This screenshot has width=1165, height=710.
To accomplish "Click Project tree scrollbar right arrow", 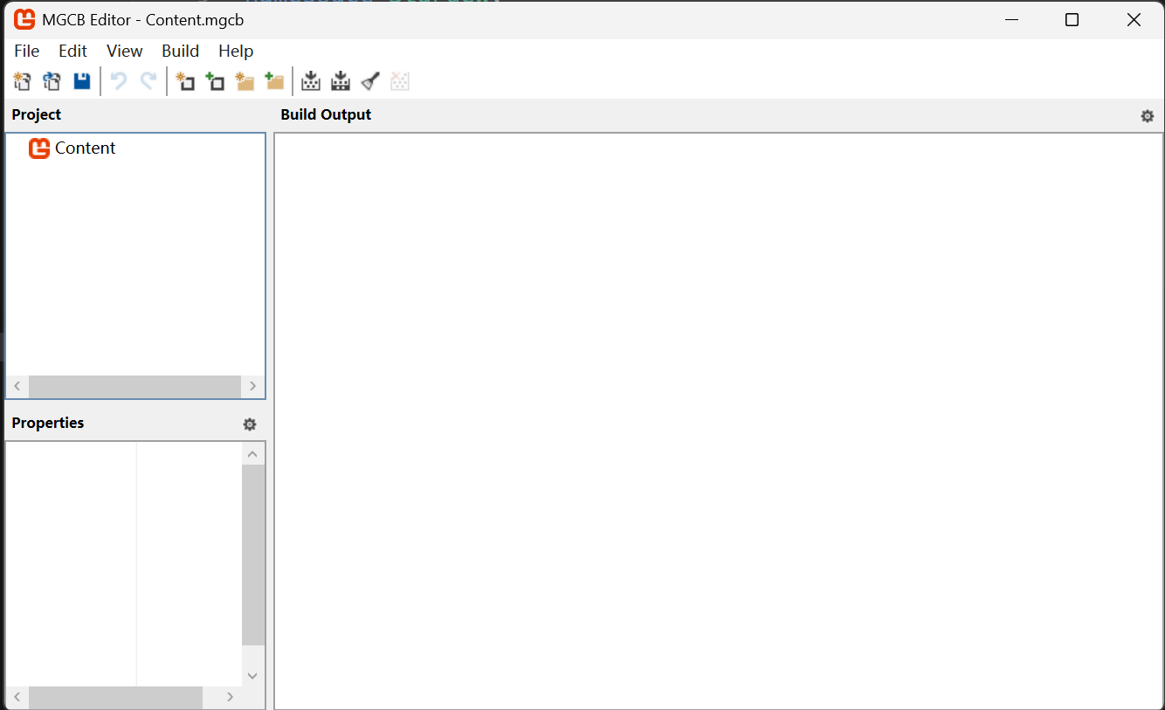I will tap(252, 386).
